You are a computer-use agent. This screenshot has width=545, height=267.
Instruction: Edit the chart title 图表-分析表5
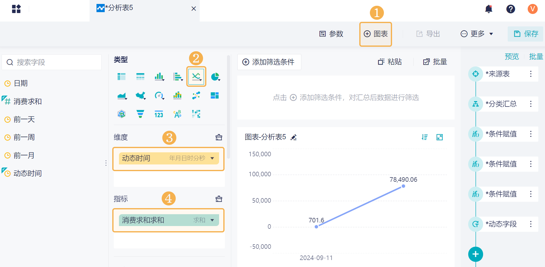click(x=293, y=137)
